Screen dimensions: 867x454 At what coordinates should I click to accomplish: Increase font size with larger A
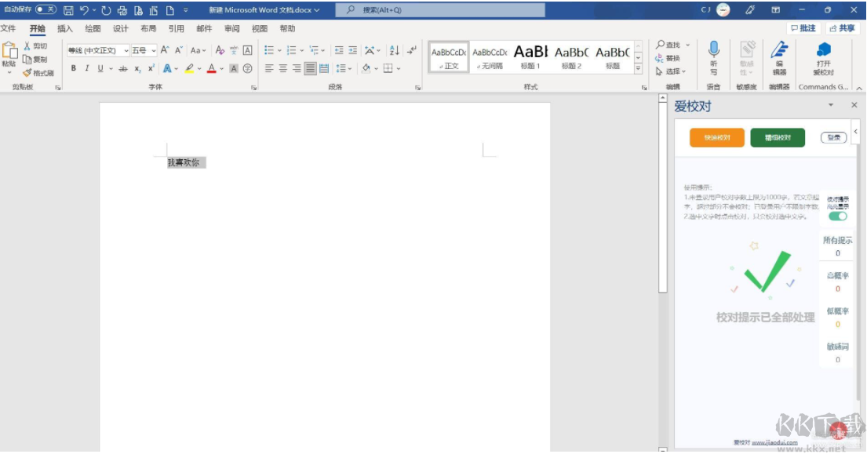pos(165,50)
